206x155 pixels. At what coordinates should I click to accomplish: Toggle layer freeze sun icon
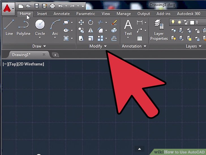pyautogui.click(x=179, y=22)
